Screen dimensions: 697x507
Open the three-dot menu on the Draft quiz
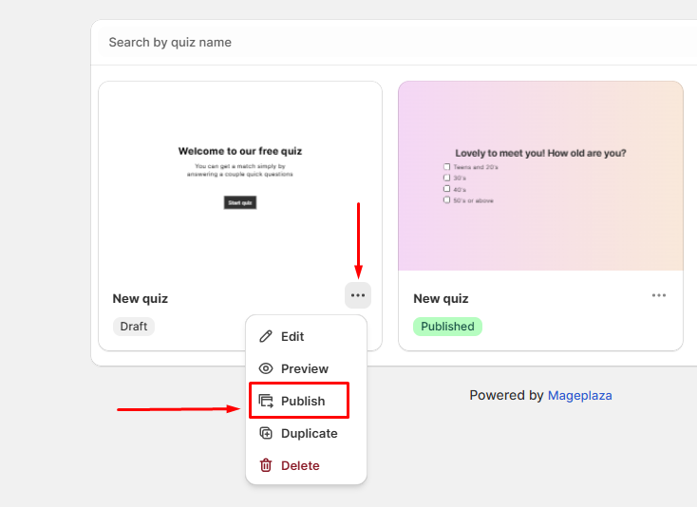pos(357,295)
